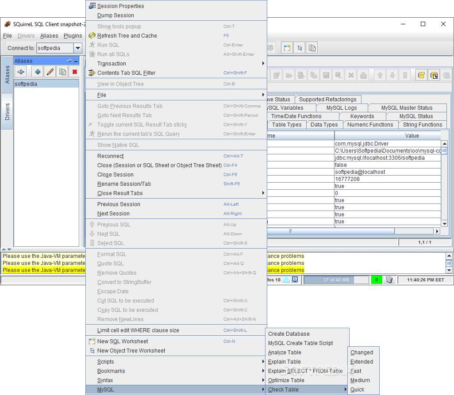Expand the Close Result Tabs submenu
Image resolution: width=454 pixels, height=395 pixels.
click(176, 193)
